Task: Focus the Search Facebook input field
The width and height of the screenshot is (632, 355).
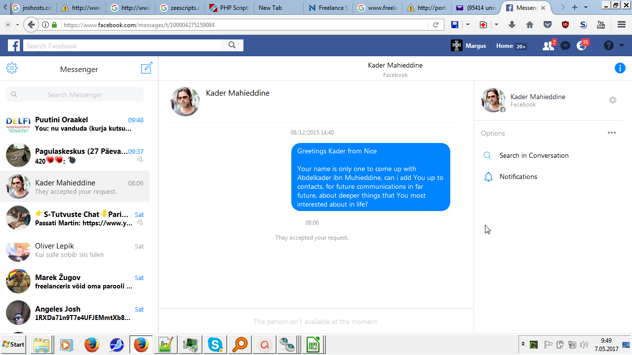Action: (x=122, y=46)
